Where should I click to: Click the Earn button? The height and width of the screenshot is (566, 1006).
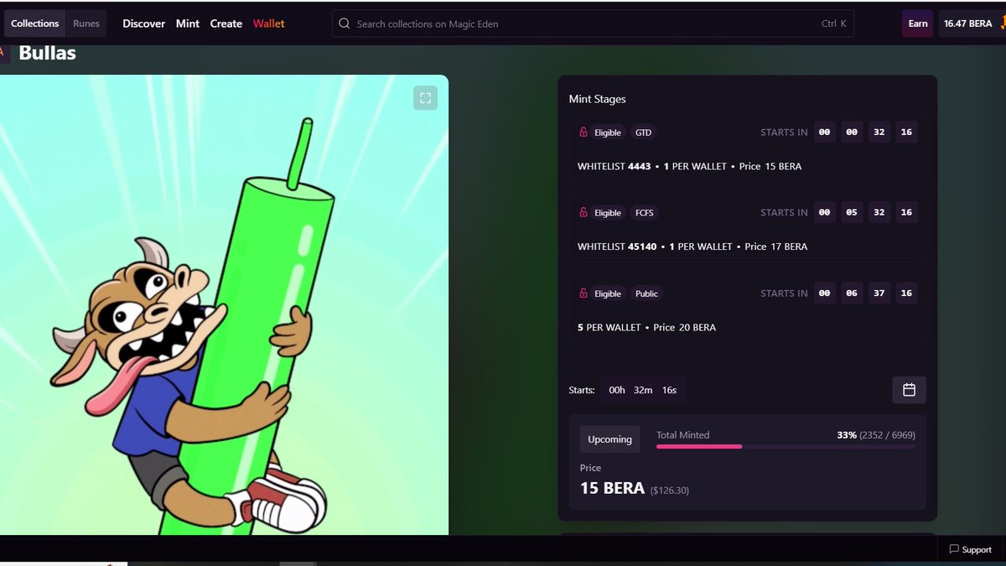918,23
